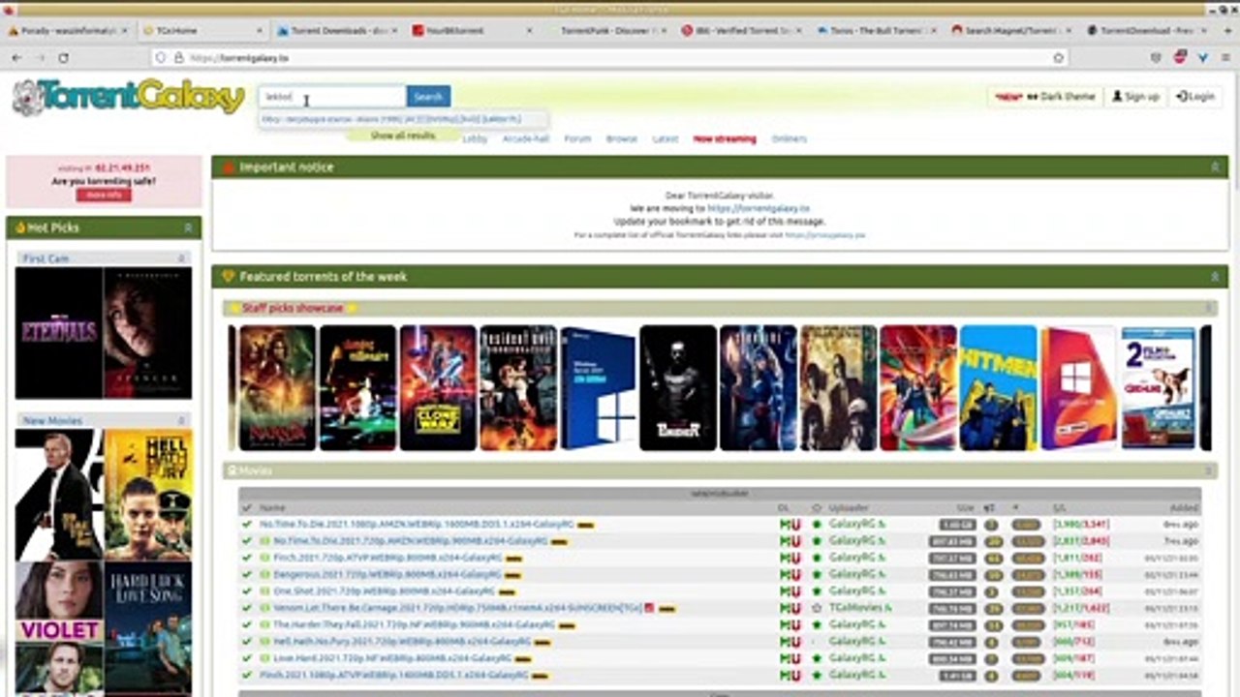Viewport: 1240px width, 697px height.
Task: Open the Clone Wars poster in staff picks
Action: [438, 387]
